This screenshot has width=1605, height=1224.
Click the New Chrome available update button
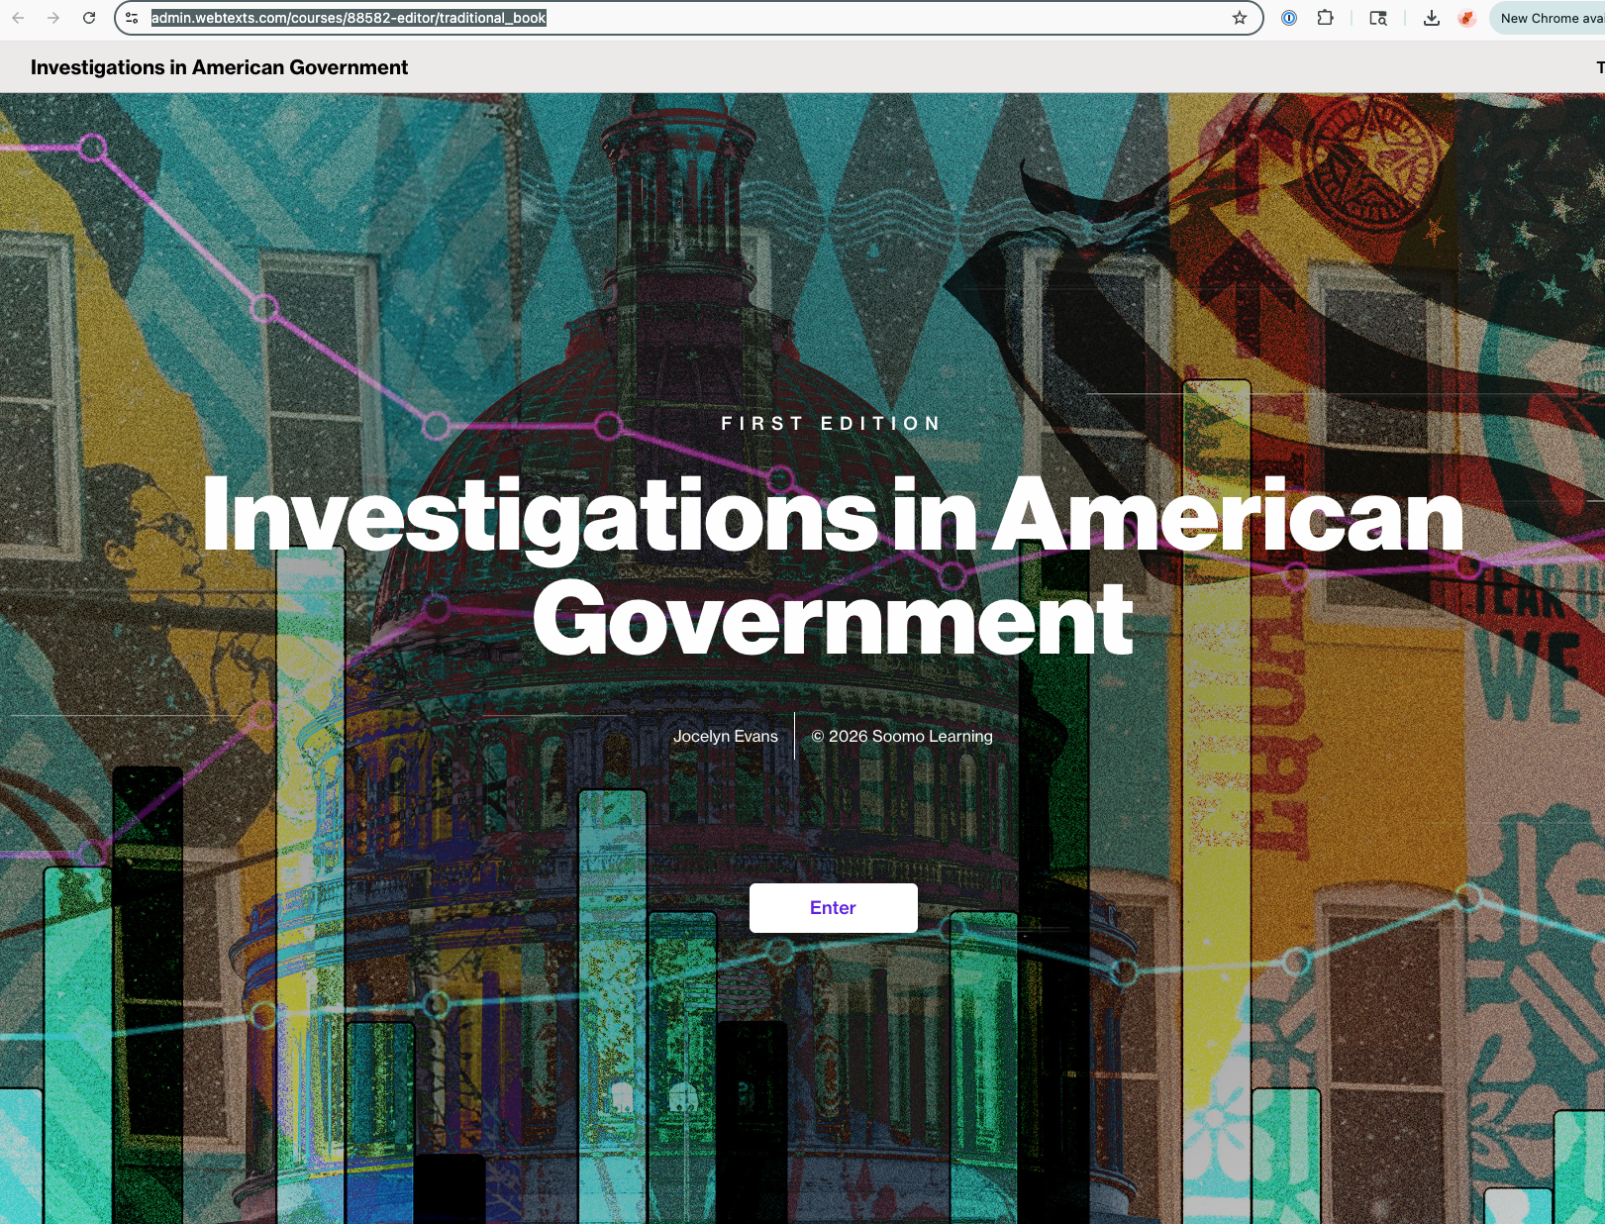[1548, 17]
